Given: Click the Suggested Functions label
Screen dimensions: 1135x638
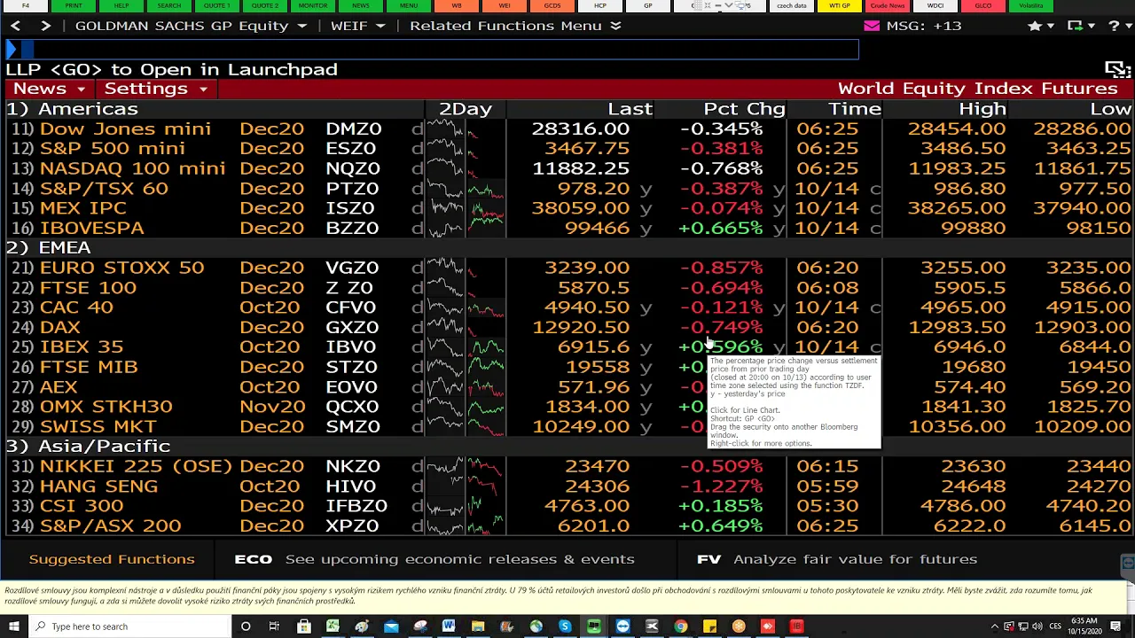Looking at the screenshot, I should (112, 559).
